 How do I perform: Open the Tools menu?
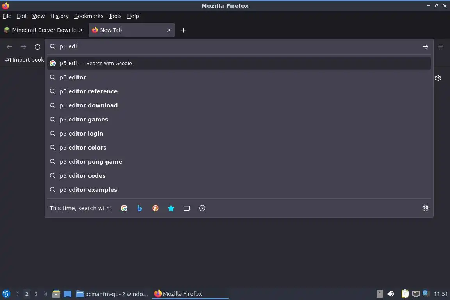115,16
